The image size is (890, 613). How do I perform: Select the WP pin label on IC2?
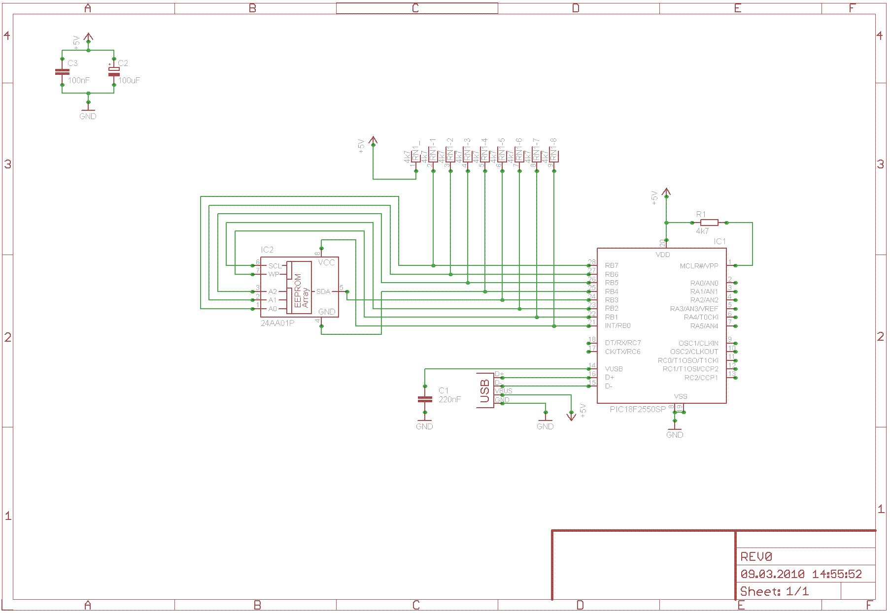click(x=274, y=274)
